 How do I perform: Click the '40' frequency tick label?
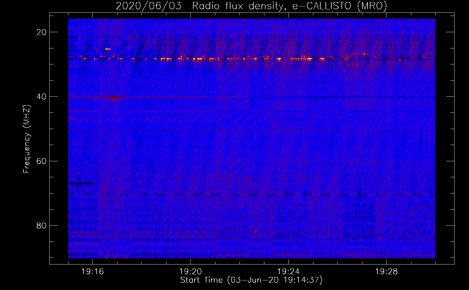pos(41,97)
